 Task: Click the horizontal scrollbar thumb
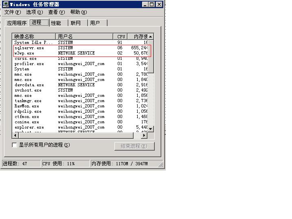[x=76, y=136]
